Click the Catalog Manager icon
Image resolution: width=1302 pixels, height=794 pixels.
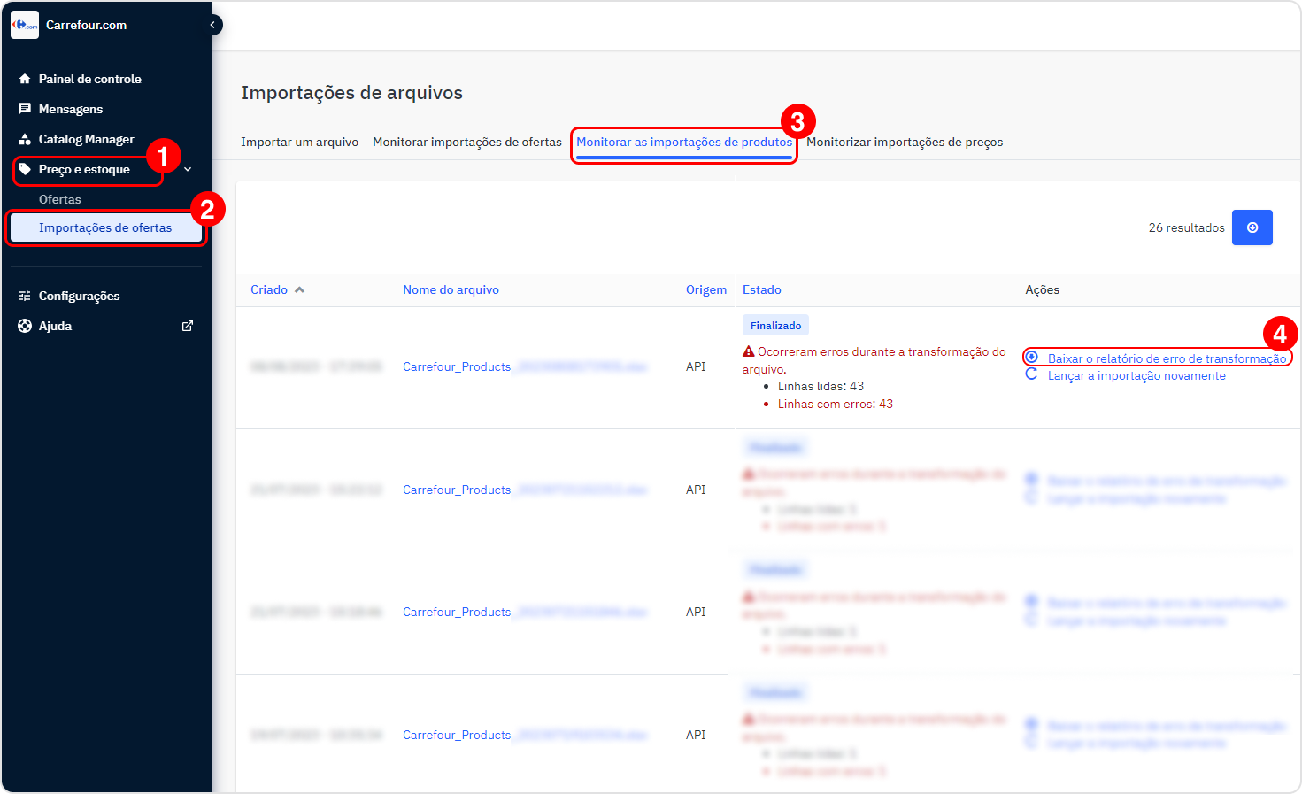(25, 139)
